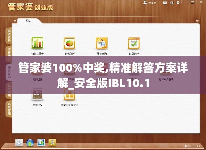
Task: Click the envelope mail icon in title bar
Action: pos(165,3)
